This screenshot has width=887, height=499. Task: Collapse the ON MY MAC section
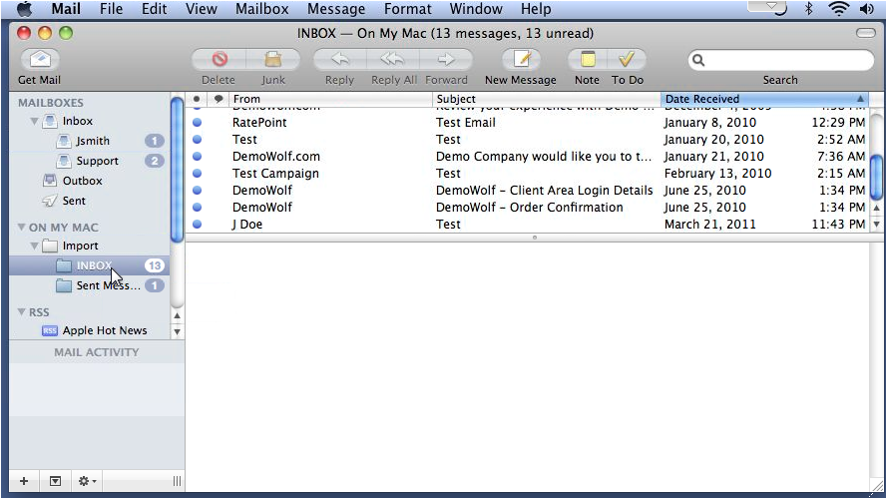pos(21,227)
